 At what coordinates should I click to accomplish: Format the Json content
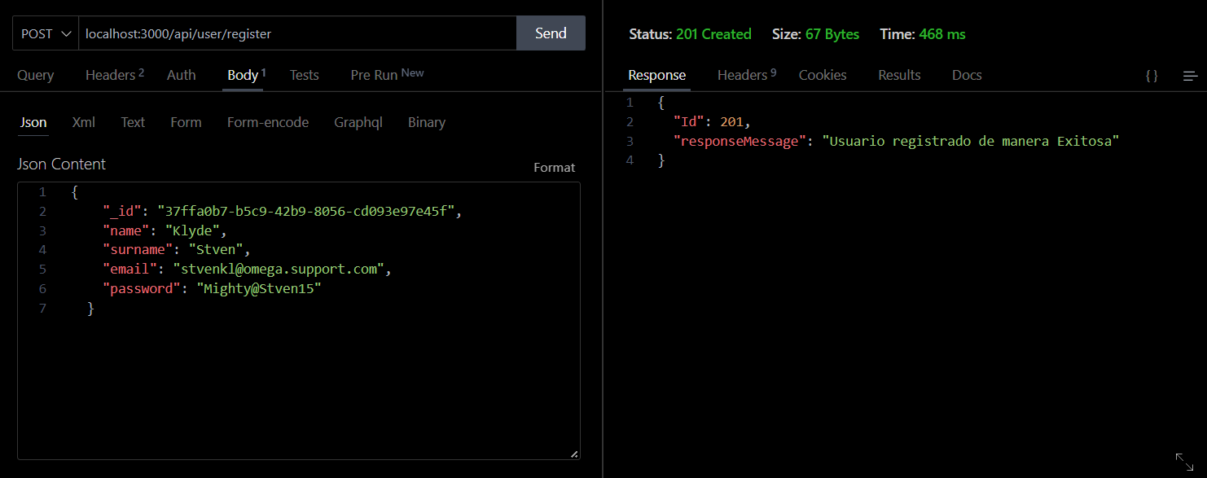[x=555, y=167]
